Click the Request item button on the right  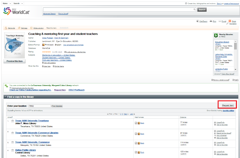228,105
